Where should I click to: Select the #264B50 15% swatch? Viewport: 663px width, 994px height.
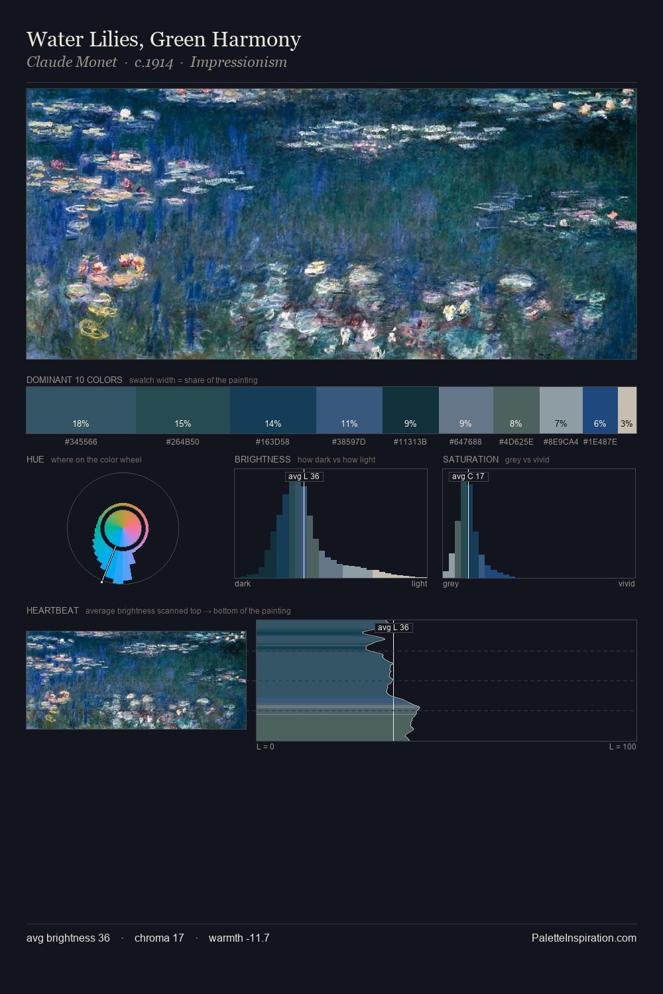tap(183, 410)
